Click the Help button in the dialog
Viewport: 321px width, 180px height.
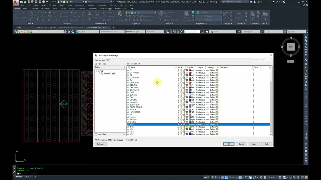267,144
